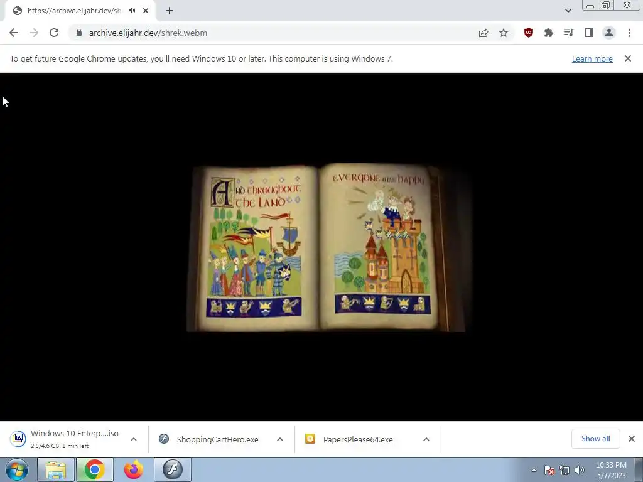Bookmark this tab with the star icon
Viewport: 643px width, 482px height.
point(504,33)
